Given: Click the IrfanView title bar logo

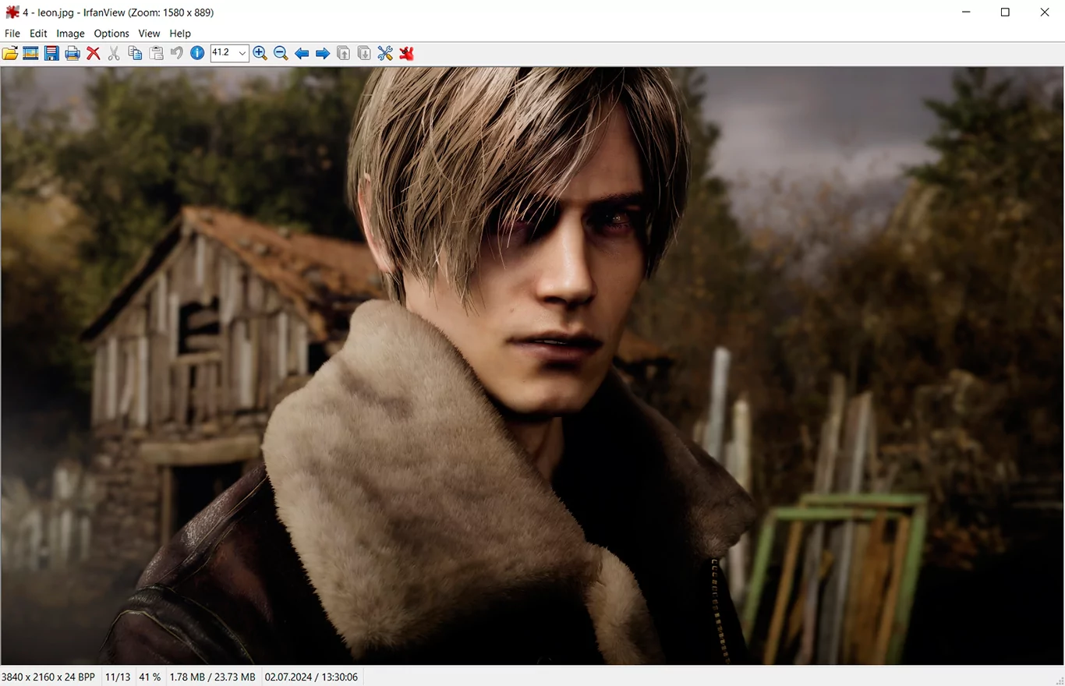Looking at the screenshot, I should click(x=12, y=12).
